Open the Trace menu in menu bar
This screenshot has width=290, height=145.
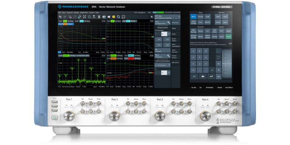[64, 12]
